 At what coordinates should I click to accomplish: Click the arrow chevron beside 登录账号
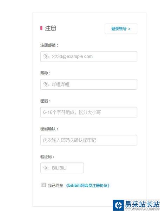point(129,29)
